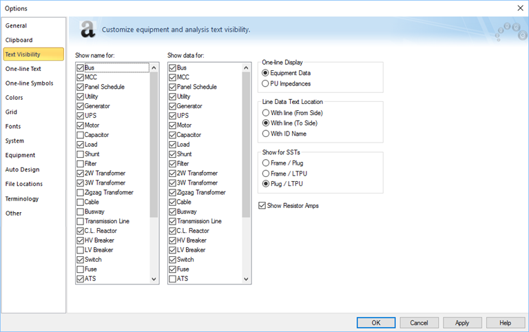Select With ID Name radio option
529x332 pixels.
(x=266, y=134)
